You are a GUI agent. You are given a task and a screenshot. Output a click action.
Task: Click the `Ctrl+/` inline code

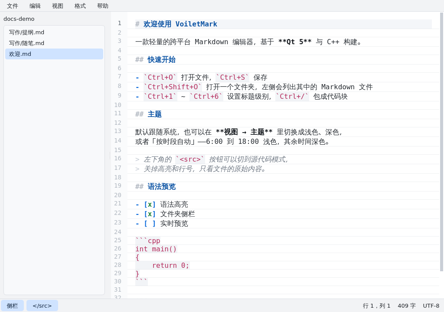292,97
